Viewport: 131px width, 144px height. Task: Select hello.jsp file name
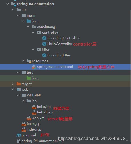(x=44, y=107)
